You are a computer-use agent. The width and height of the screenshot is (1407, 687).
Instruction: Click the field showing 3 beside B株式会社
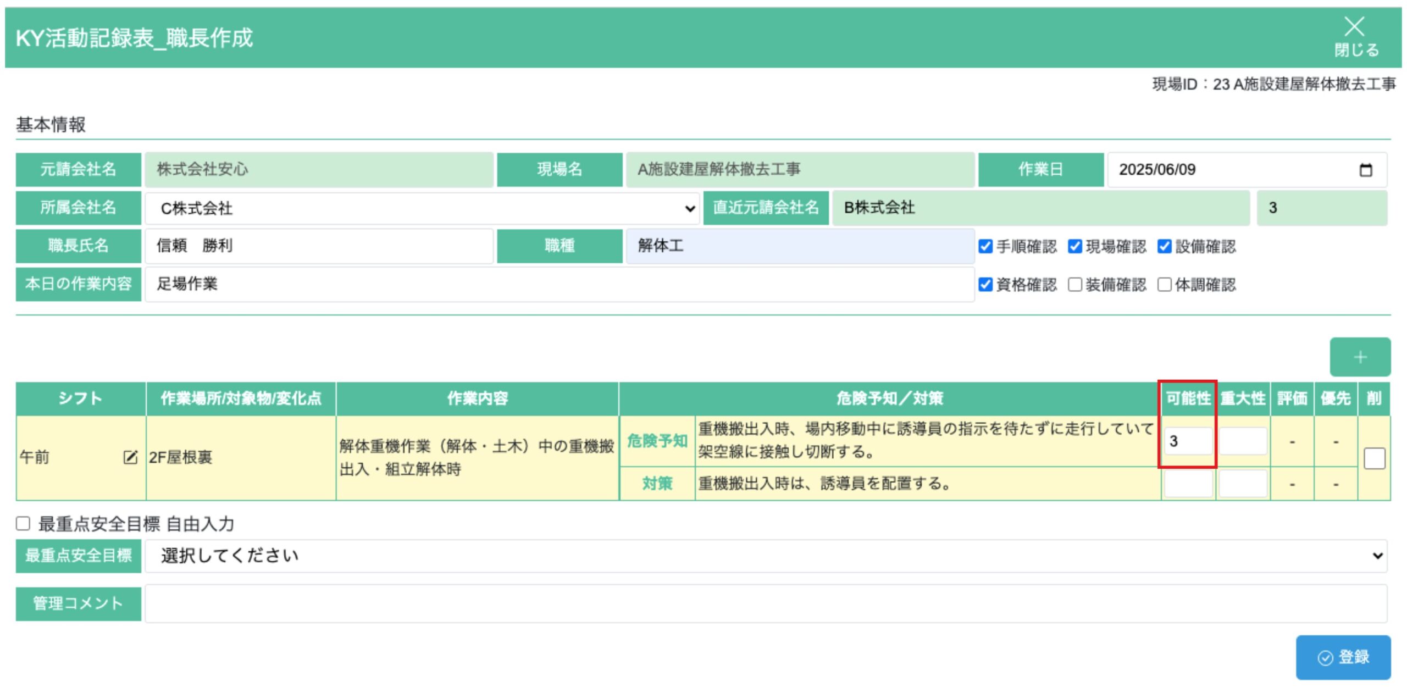tap(1322, 208)
